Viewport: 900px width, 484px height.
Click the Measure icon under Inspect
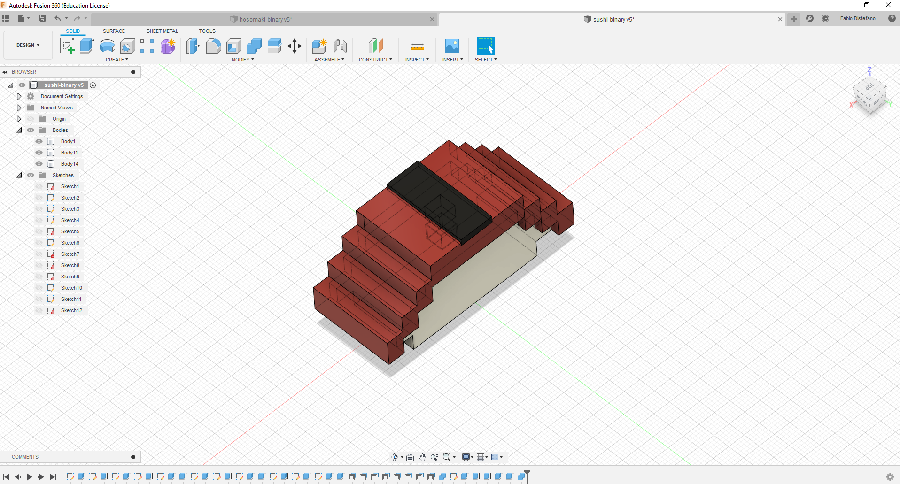point(417,46)
